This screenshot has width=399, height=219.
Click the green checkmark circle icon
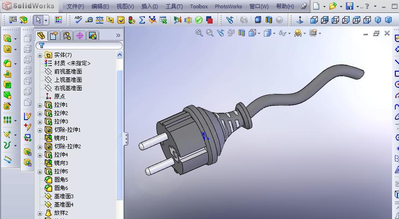199,20
